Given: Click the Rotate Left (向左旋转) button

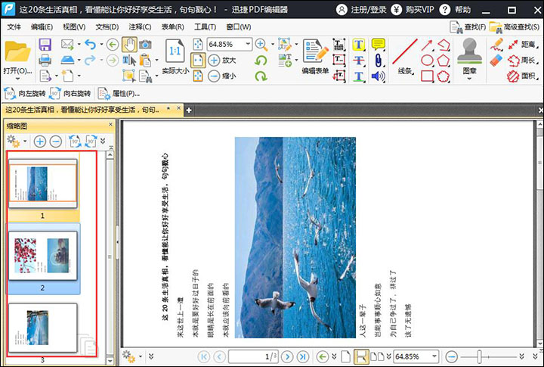Looking at the screenshot, I should 25,94.
